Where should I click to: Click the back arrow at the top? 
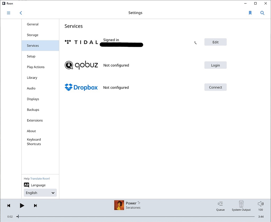(x=21, y=13)
